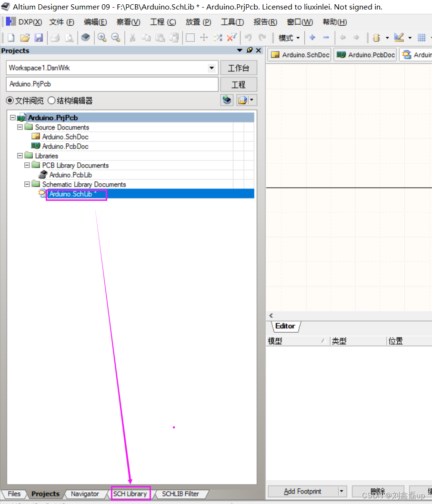Switch to the Navigator panel tab
This screenshot has height=504, width=432.
coord(85,494)
